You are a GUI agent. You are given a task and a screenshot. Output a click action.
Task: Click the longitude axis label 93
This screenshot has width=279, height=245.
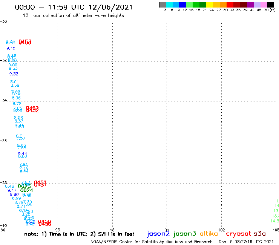pyautogui.click(x=58, y=230)
